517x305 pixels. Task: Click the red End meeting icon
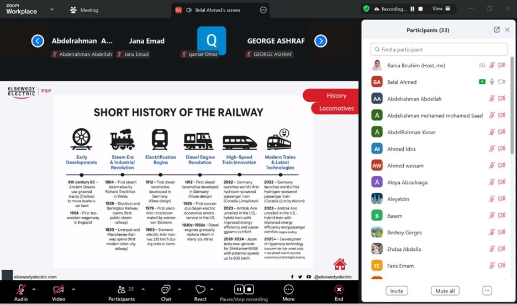[x=339, y=290]
